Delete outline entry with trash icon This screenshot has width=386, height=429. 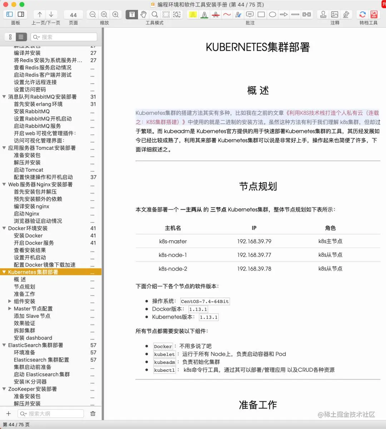coord(93,414)
